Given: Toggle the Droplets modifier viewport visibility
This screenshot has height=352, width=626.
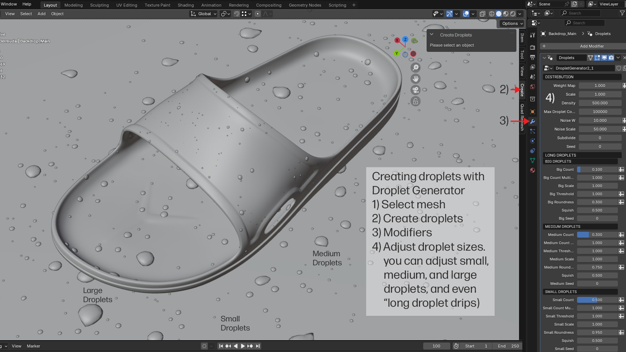Looking at the screenshot, I should click(604, 58).
